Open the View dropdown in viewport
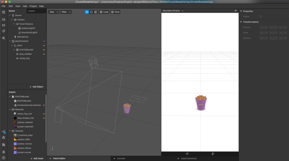The width and height of the screenshot is (289, 161). pos(54,12)
